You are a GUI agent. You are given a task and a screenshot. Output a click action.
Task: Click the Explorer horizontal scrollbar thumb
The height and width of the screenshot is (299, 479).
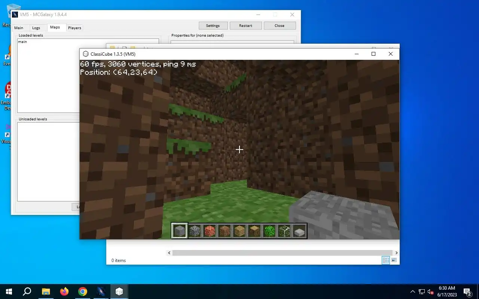click(282, 253)
